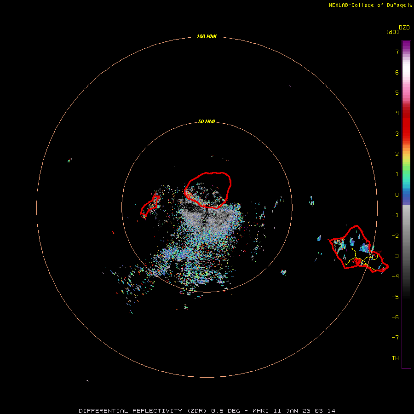Select the DZD product label above scale

(x=404, y=28)
